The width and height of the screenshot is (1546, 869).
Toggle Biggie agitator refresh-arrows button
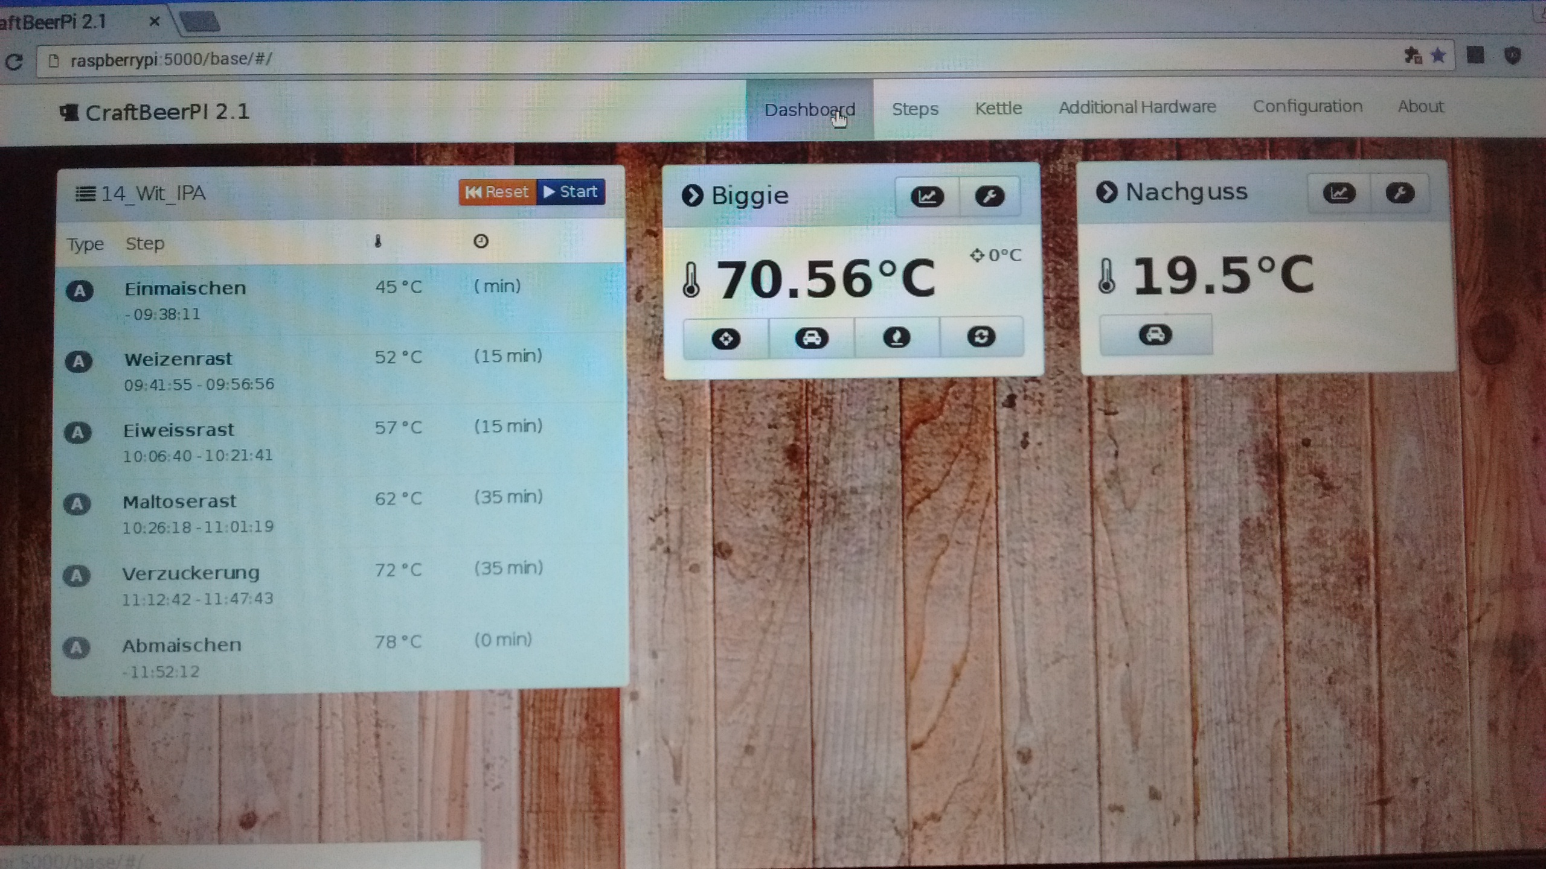[x=981, y=337]
